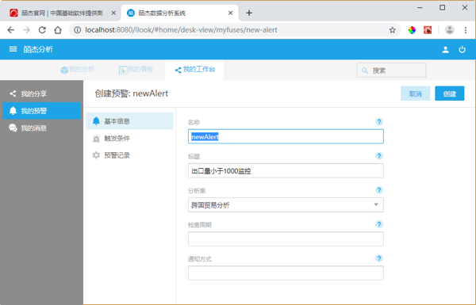Open a new browser tab
Viewport: 476px width, 305px height.
pyautogui.click(x=249, y=13)
